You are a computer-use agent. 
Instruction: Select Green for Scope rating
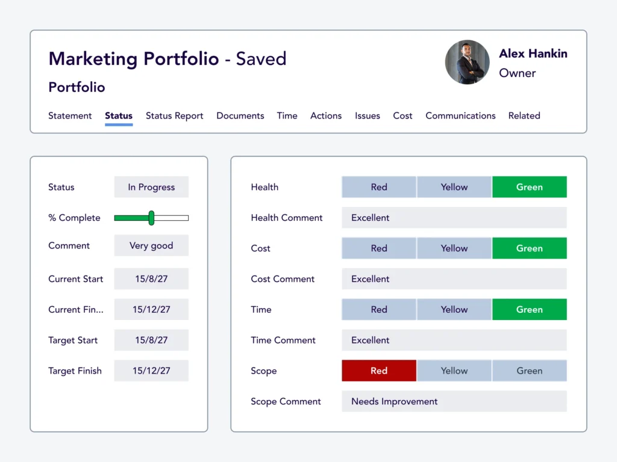pyautogui.click(x=529, y=371)
